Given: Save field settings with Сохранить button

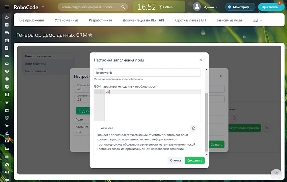Looking at the screenshot, I should (195, 160).
